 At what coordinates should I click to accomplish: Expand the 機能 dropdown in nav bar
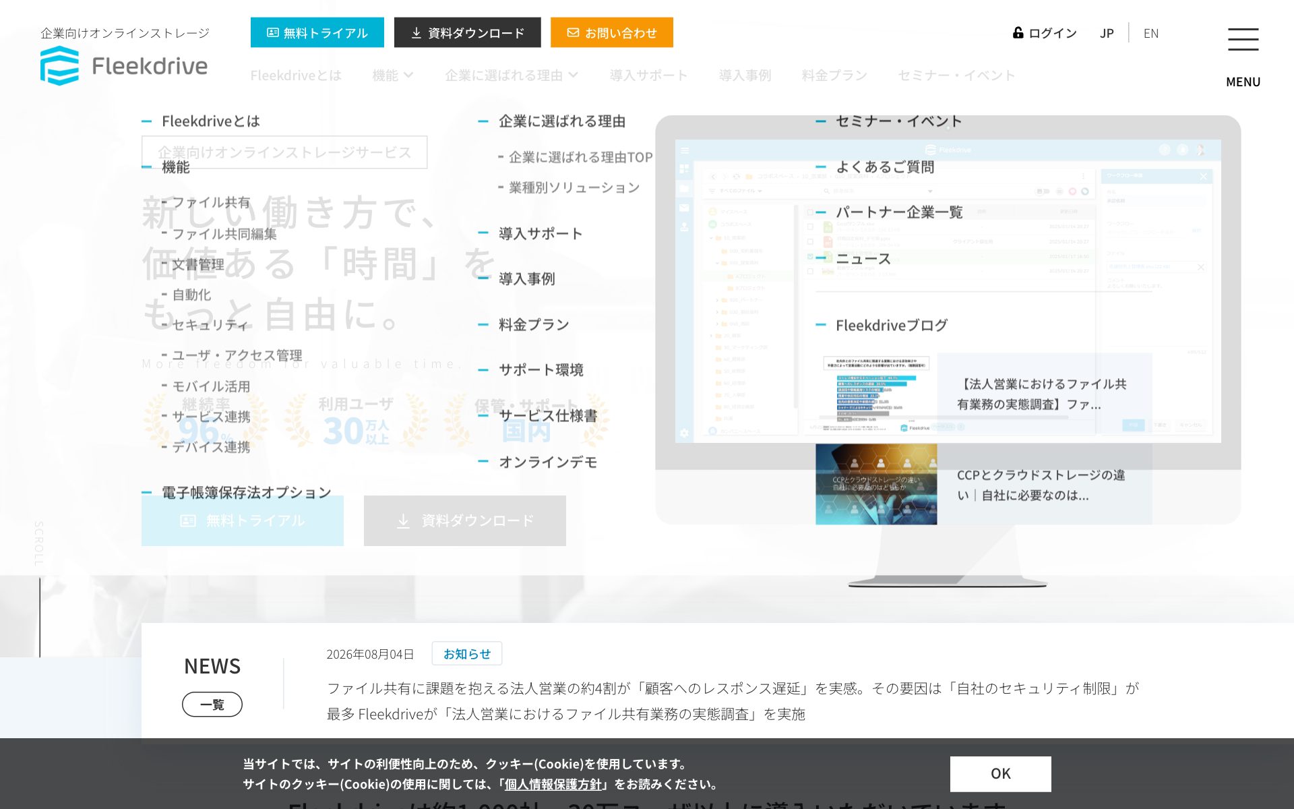click(x=393, y=75)
